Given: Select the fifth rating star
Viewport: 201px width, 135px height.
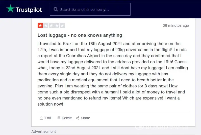Looking at the screenshot, I should pos(62,25).
